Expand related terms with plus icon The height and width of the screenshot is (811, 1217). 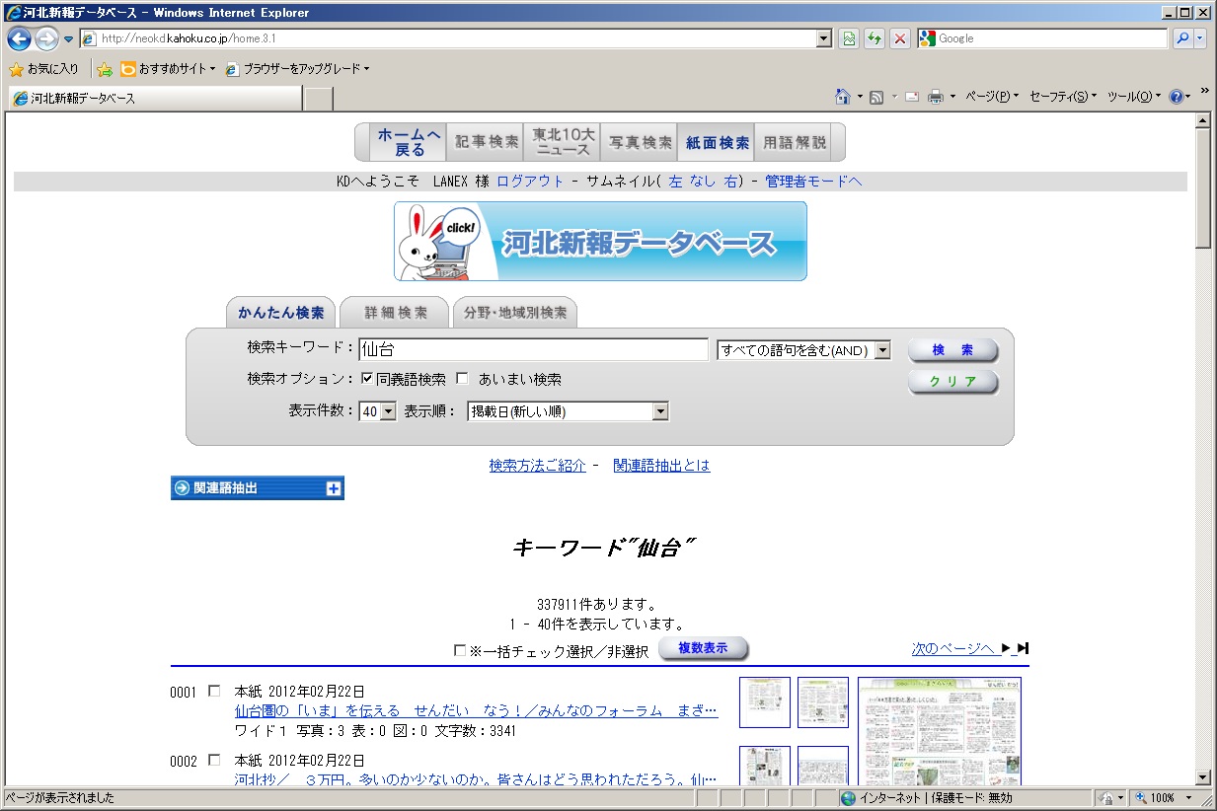pyautogui.click(x=333, y=487)
